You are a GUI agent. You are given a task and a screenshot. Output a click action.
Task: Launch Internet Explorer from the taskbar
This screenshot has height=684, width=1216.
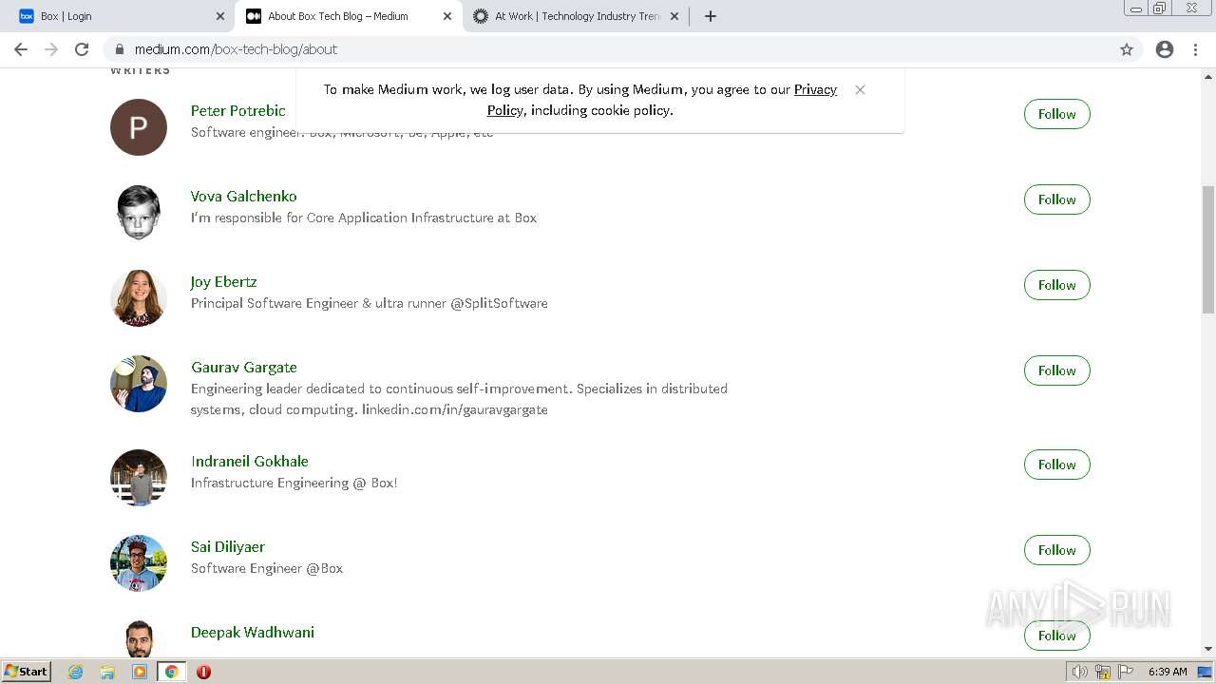(76, 672)
